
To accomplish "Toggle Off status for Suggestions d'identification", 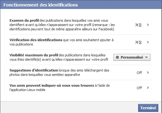I will [139, 73].
